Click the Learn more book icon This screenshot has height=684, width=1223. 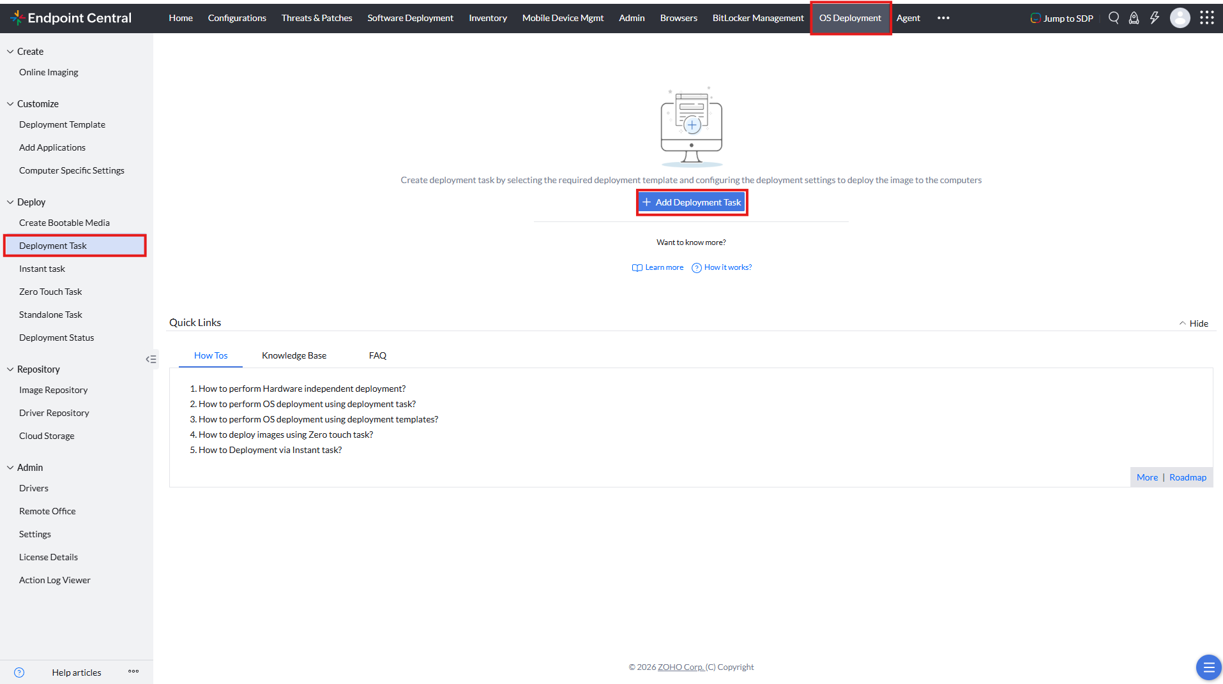click(637, 267)
